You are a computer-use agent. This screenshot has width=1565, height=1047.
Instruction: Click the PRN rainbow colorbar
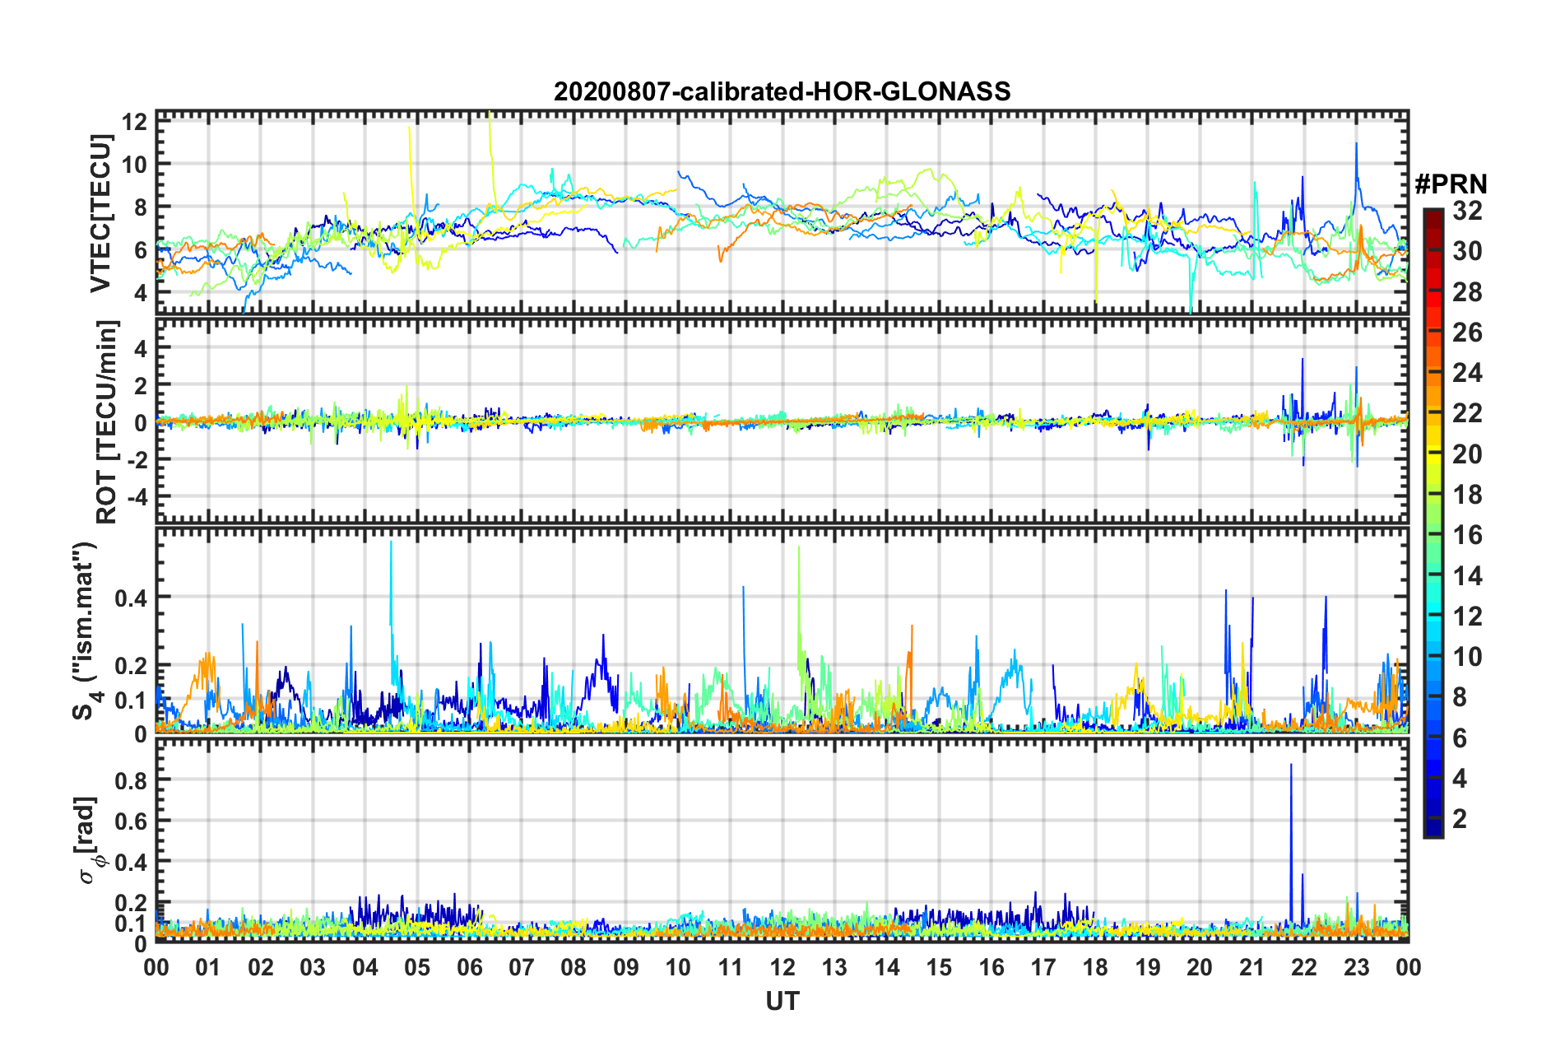coord(1433,523)
